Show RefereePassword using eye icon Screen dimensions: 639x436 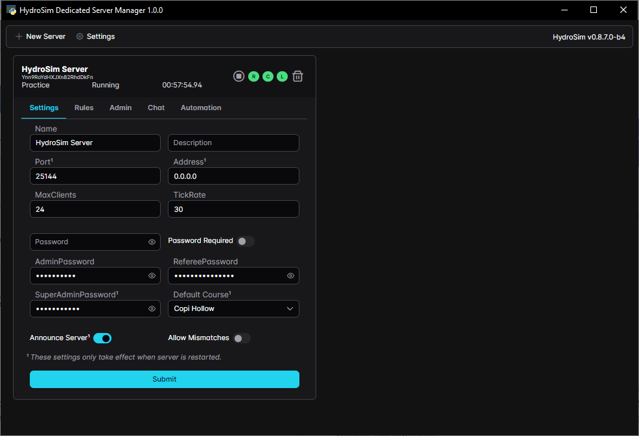[290, 276]
